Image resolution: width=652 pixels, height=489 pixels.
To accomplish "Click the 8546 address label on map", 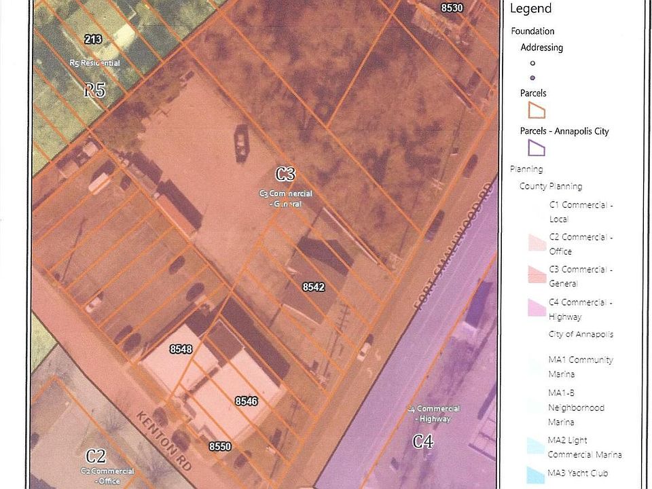I will (x=246, y=401).
